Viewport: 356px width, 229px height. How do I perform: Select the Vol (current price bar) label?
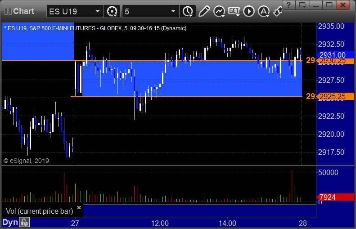click(40, 211)
